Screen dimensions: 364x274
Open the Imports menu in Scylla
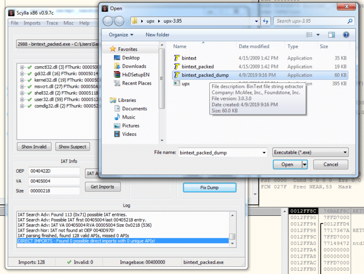(x=31, y=23)
